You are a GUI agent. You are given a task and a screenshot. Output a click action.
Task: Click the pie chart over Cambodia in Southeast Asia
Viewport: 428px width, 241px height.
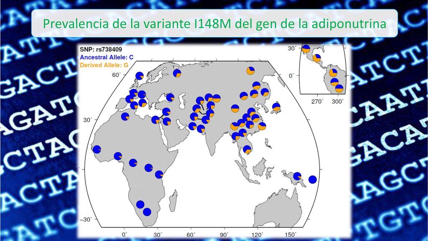point(247,149)
